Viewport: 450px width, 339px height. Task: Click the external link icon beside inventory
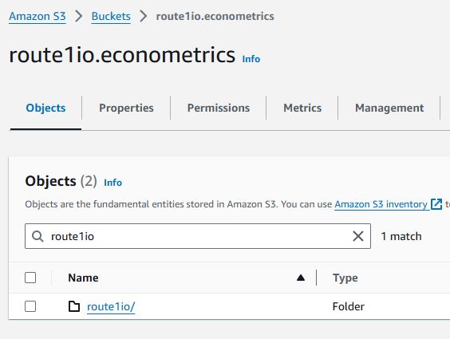tap(436, 204)
